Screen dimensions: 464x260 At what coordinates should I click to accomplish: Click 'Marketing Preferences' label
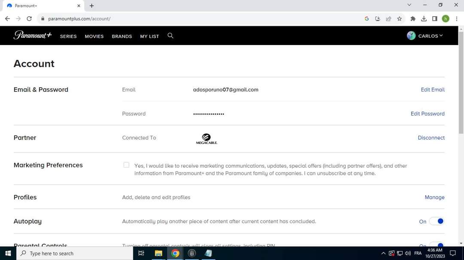[x=48, y=165]
